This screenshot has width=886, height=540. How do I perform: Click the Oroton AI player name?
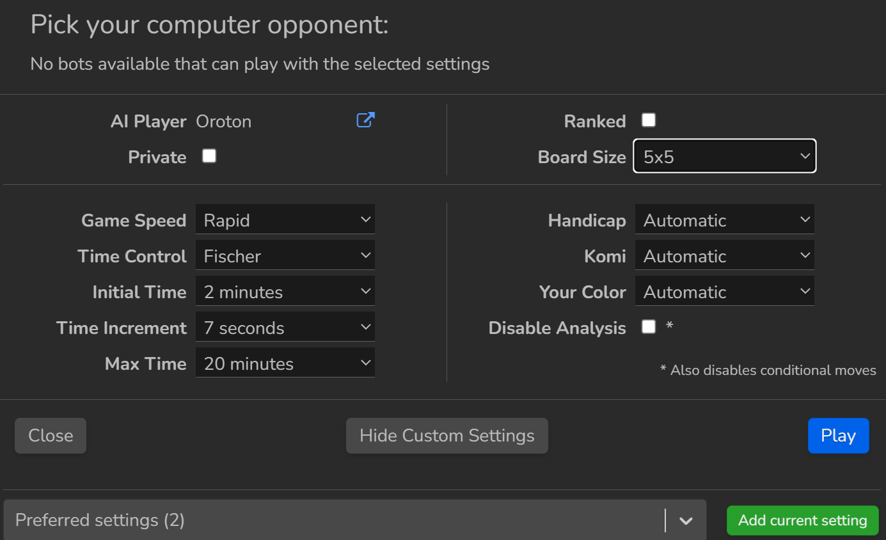click(x=224, y=122)
